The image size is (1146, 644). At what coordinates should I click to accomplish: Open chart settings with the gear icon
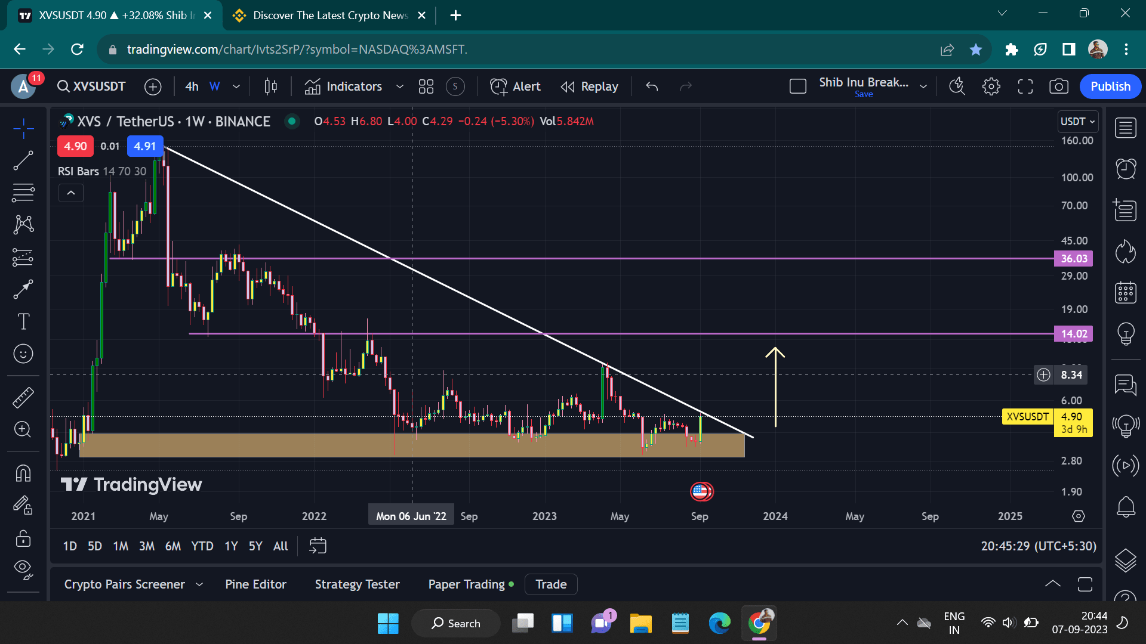(x=991, y=86)
